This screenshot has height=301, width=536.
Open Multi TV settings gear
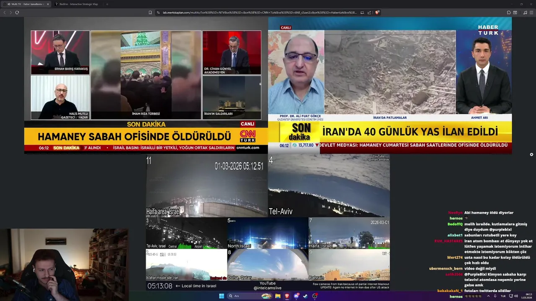pos(531,154)
